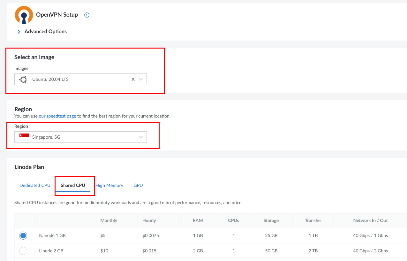This screenshot has width=407, height=261.
Task: Open the GPU plan tab
Action: tap(138, 185)
